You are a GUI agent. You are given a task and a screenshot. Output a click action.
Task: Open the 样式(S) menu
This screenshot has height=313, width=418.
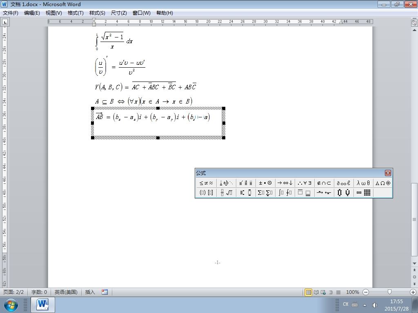point(97,13)
